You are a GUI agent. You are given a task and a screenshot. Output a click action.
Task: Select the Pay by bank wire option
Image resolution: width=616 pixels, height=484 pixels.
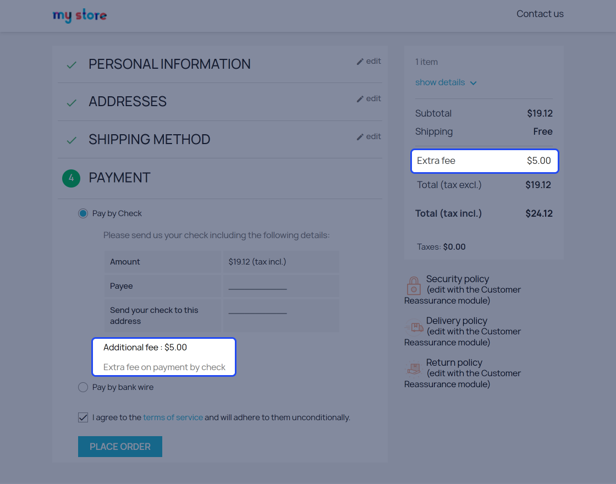click(83, 388)
